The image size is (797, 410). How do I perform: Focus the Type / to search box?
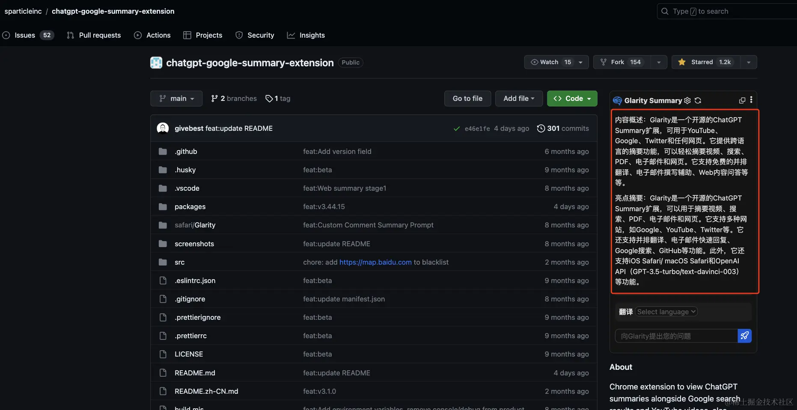728,11
